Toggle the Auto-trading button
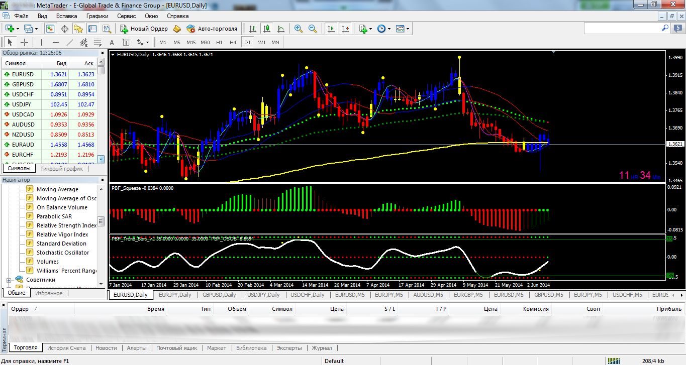This screenshot has height=365, width=686. [212, 29]
